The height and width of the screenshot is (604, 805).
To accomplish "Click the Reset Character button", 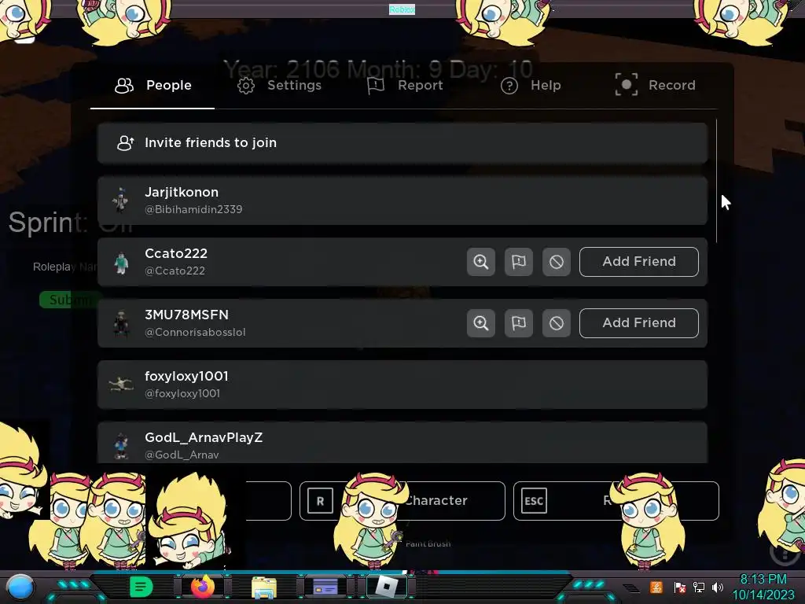I will [x=402, y=501].
